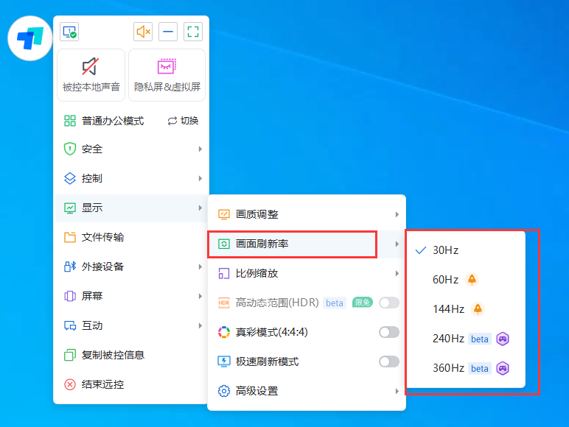
Task: Click the orange icon beside 画质调整
Action: [x=224, y=214]
